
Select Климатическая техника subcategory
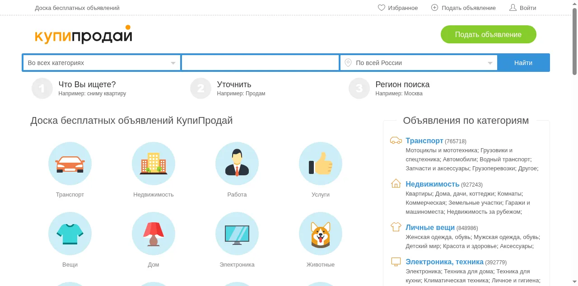coord(456,280)
